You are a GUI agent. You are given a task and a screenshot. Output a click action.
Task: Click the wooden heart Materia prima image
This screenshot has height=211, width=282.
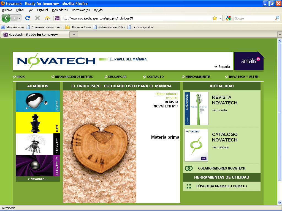coord(99,147)
